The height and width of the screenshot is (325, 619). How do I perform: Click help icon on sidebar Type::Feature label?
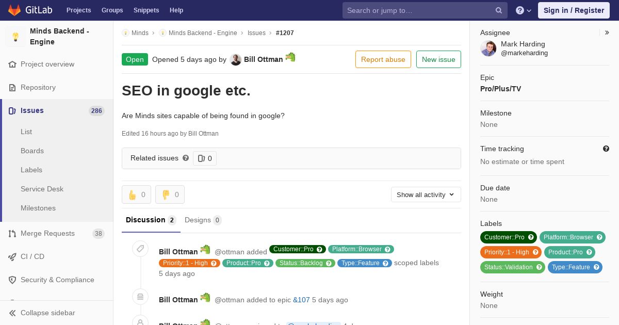[x=596, y=267]
